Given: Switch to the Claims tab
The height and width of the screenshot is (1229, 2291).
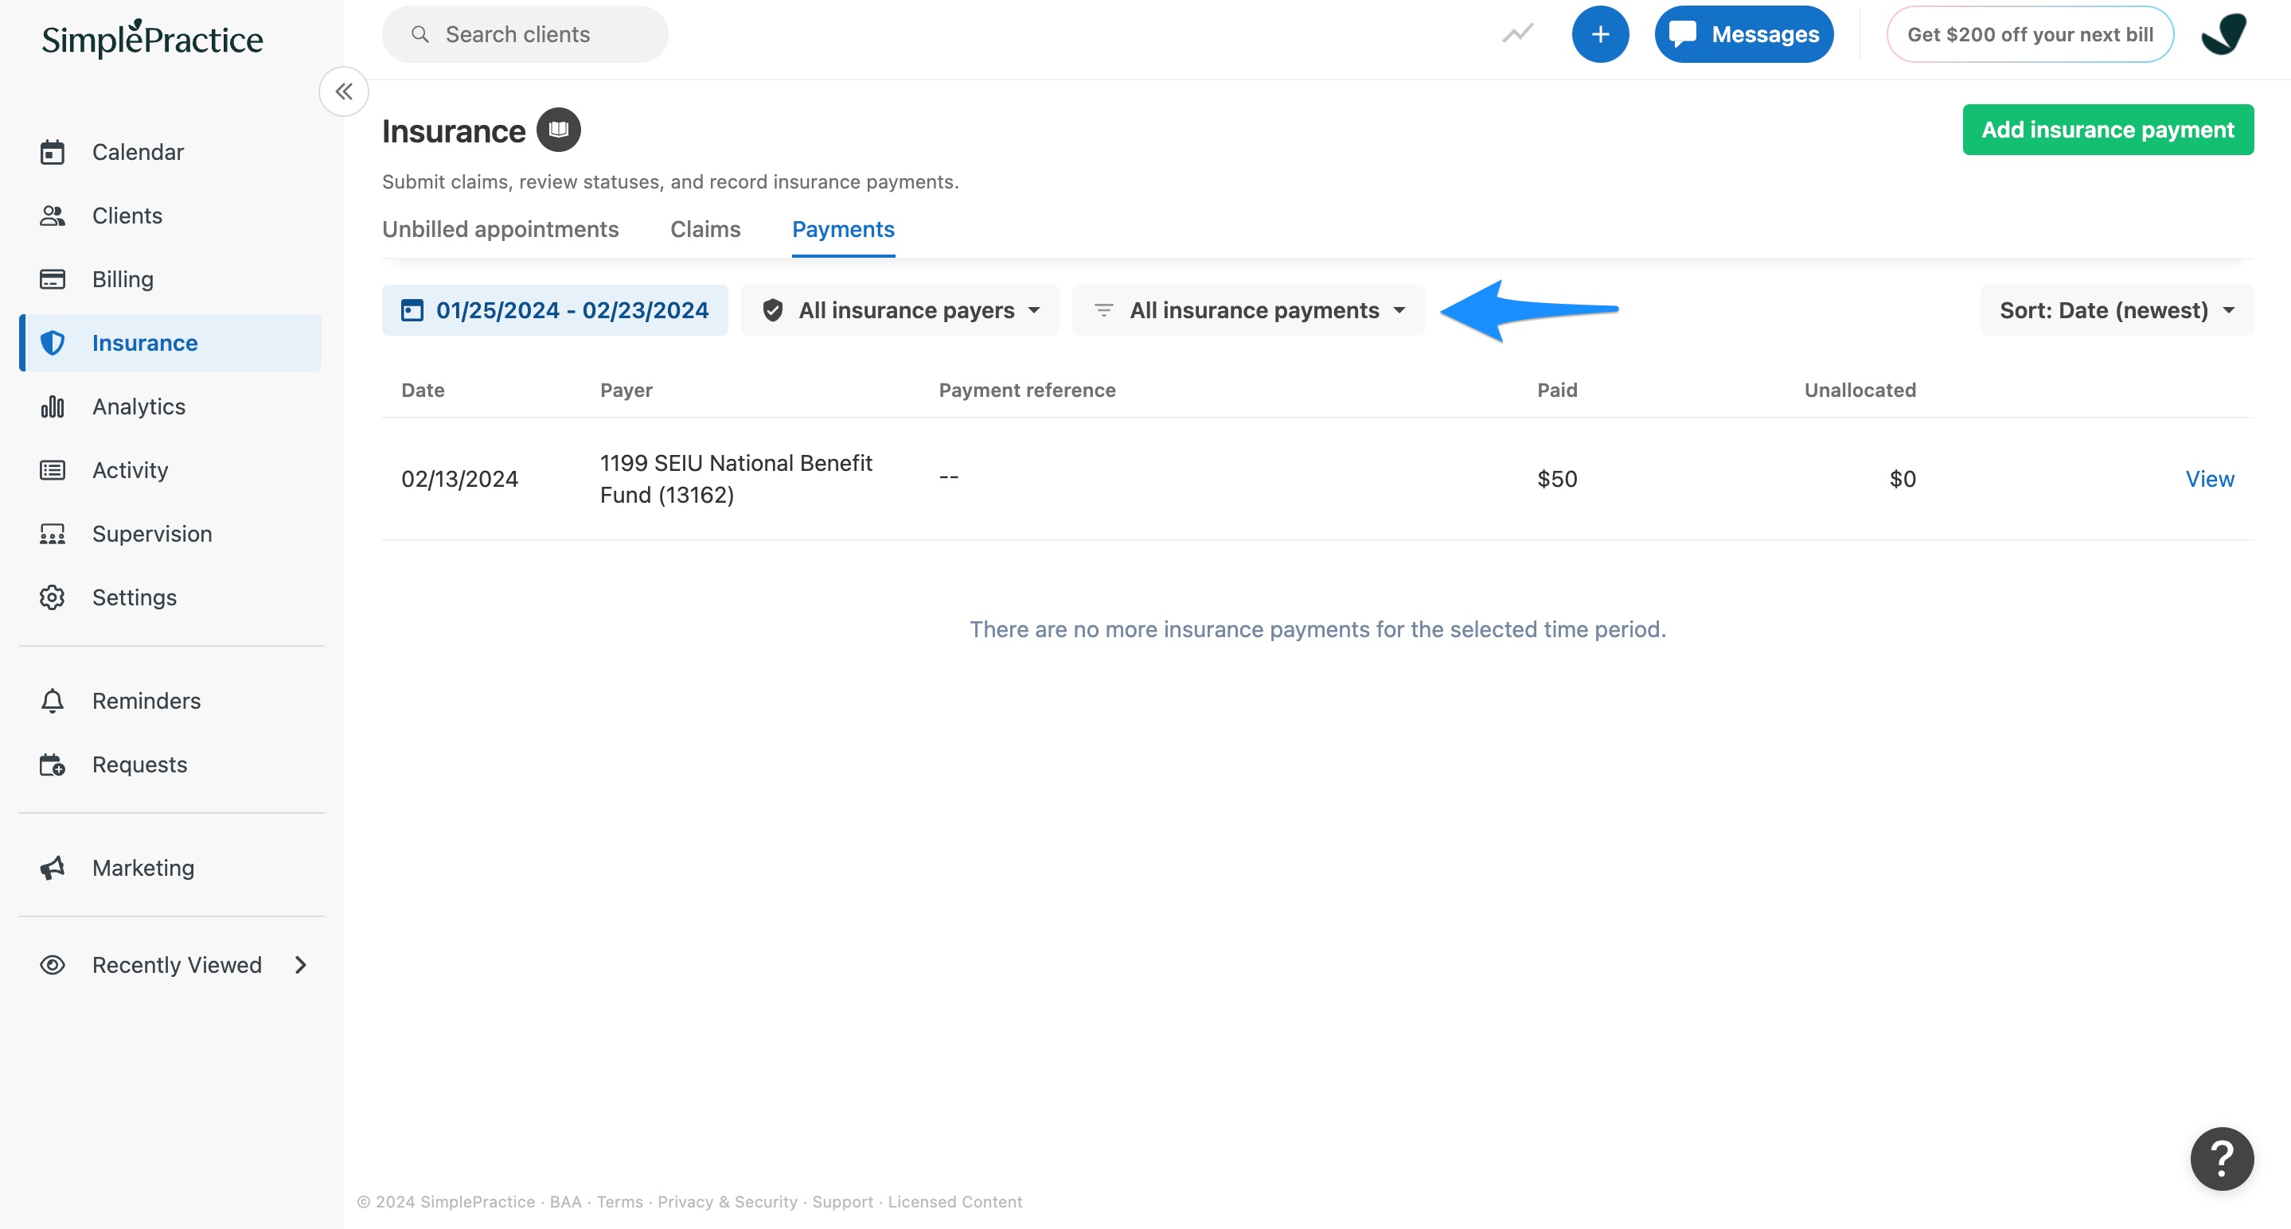Looking at the screenshot, I should pyautogui.click(x=705, y=229).
